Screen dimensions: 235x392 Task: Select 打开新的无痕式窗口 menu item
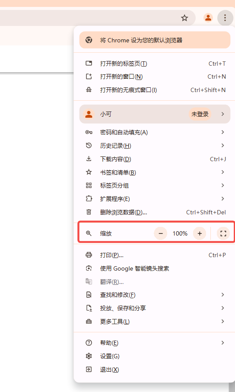coord(155,90)
